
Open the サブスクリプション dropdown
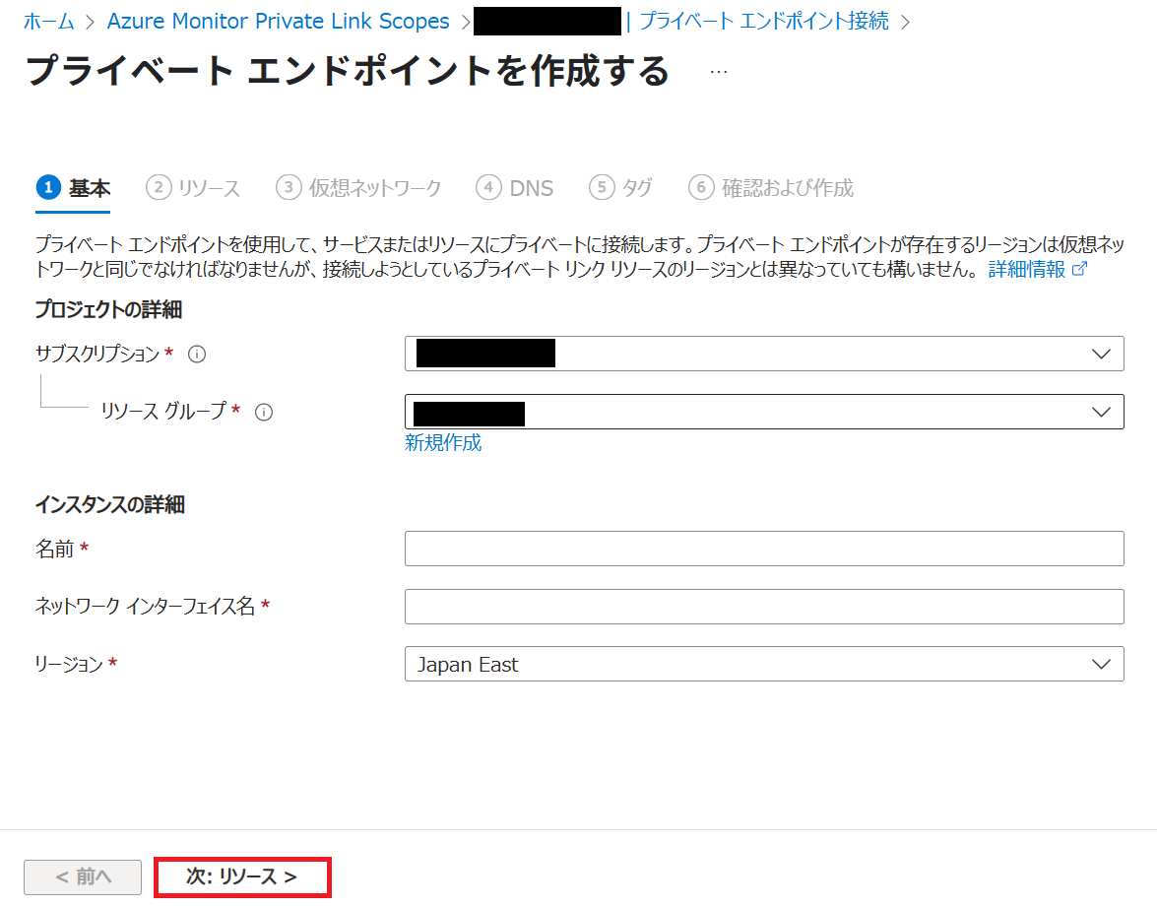[x=764, y=354]
